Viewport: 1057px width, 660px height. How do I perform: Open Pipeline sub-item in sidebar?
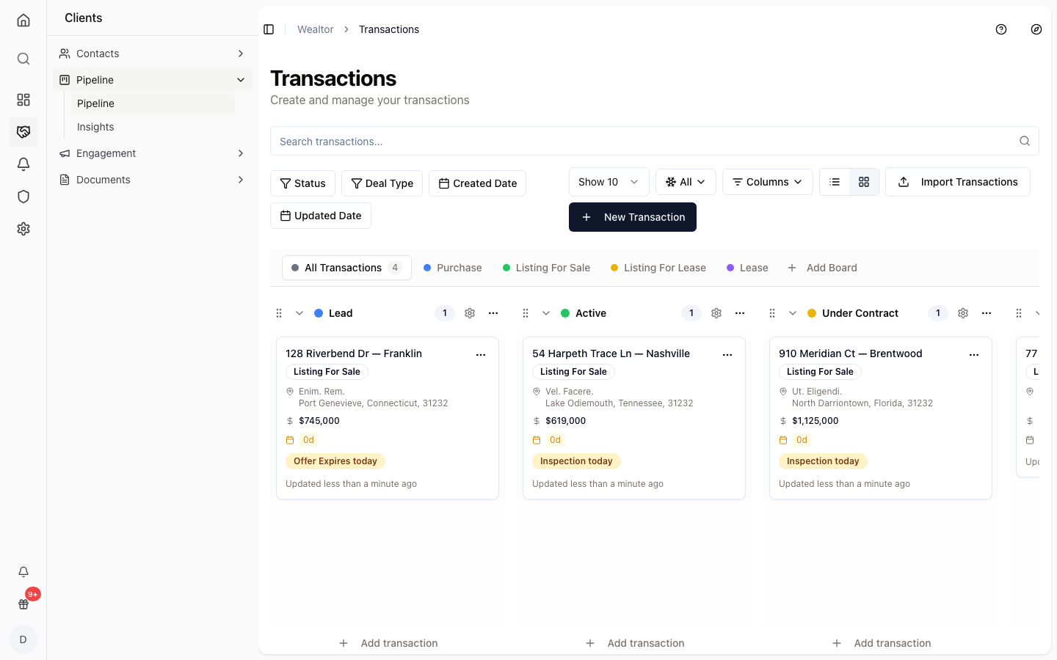pyautogui.click(x=153, y=103)
